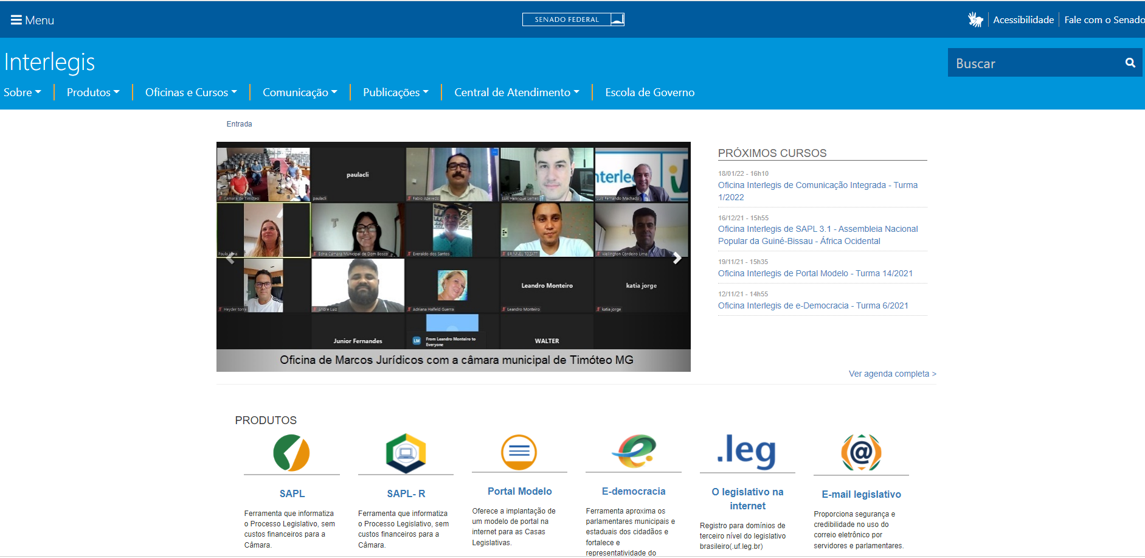
Task: Expand the Sobre dropdown
Action: click(22, 92)
